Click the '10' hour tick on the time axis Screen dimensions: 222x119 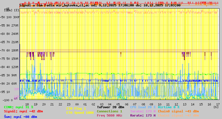click(160, 104)
